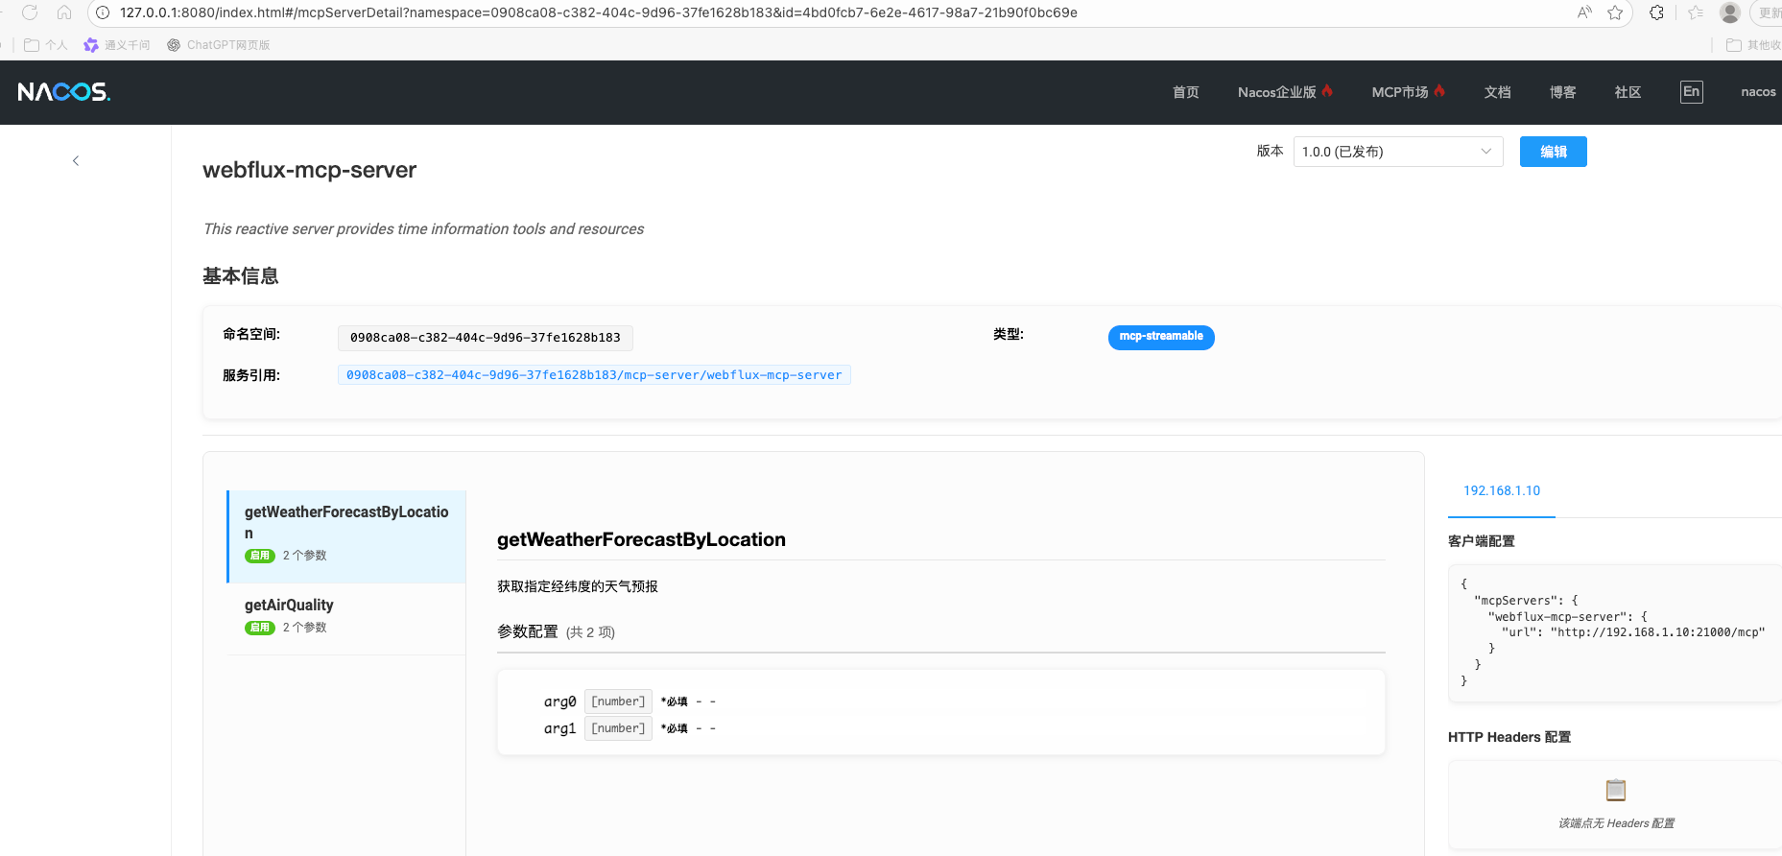This screenshot has width=1782, height=856.
Task: Click the 获取指定经纬度的天气预报 description
Action: (x=578, y=586)
